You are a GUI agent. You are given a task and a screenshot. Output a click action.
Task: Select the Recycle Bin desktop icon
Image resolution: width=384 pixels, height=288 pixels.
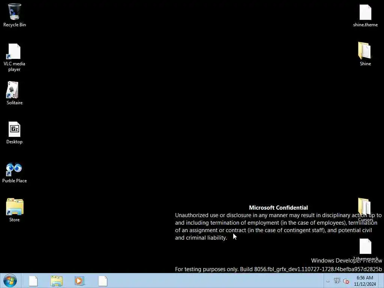coord(15,15)
